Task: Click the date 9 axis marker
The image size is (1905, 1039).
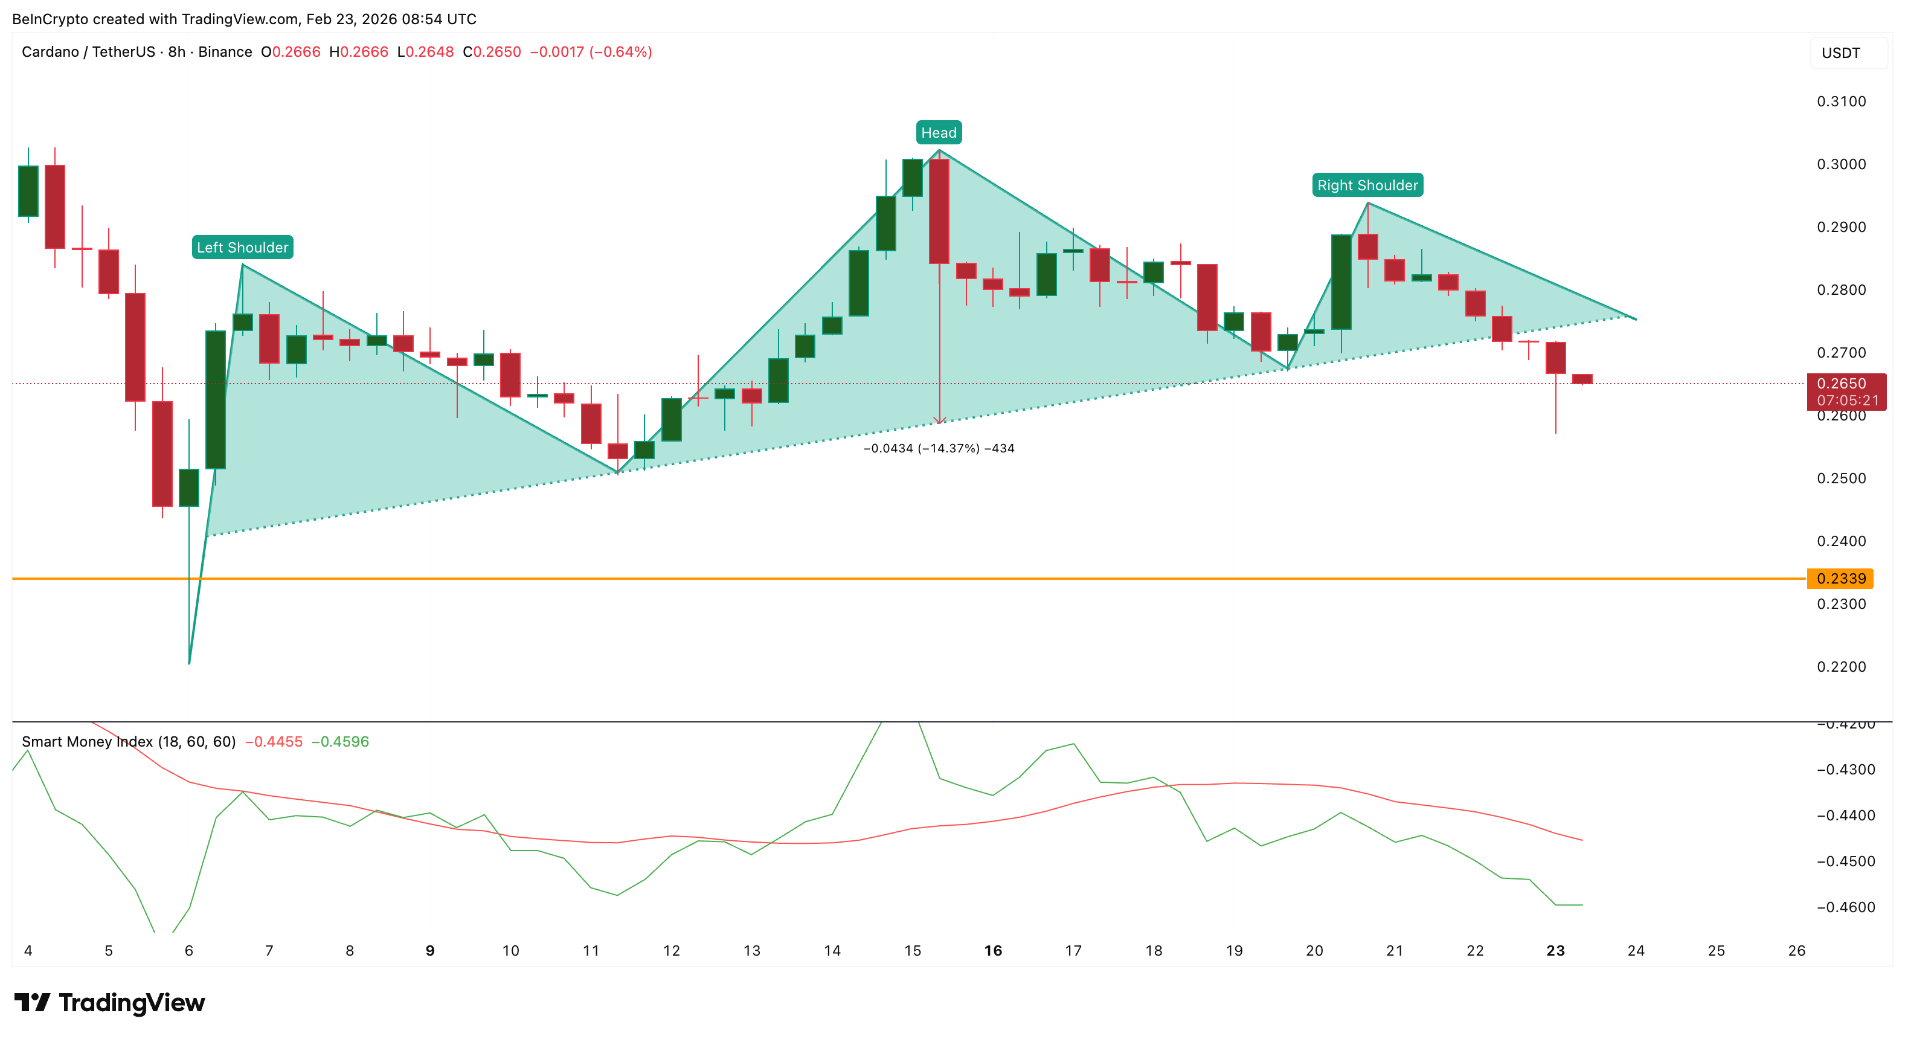Action: click(x=429, y=951)
